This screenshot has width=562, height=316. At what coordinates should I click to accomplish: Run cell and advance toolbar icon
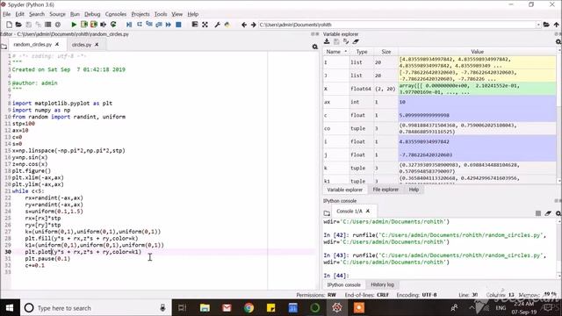pyautogui.click(x=94, y=25)
